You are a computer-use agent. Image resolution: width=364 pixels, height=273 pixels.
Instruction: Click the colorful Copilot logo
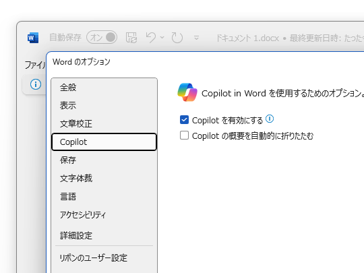pyautogui.click(x=187, y=92)
